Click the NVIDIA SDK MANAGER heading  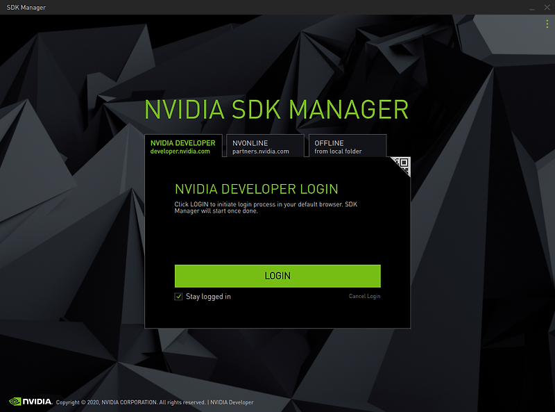pyautogui.click(x=276, y=110)
